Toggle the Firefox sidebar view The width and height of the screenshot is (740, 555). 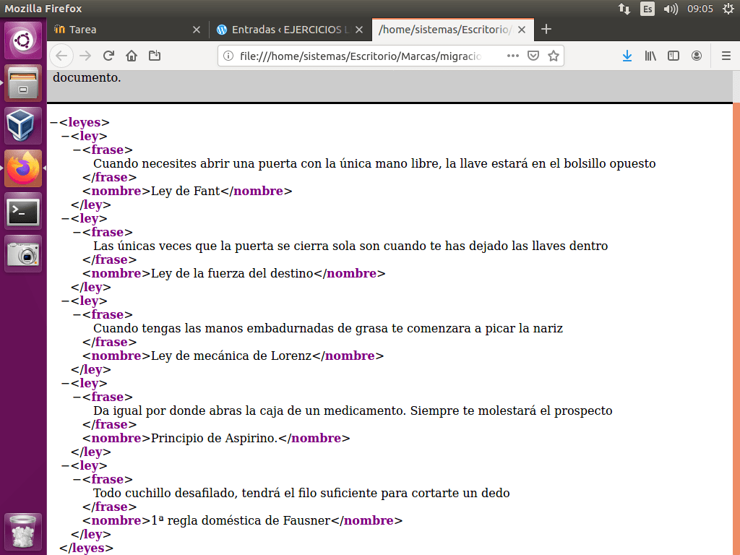[674, 56]
